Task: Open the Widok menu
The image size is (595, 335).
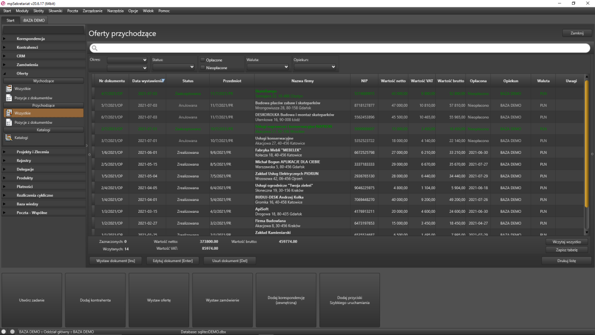Action: 148,11
